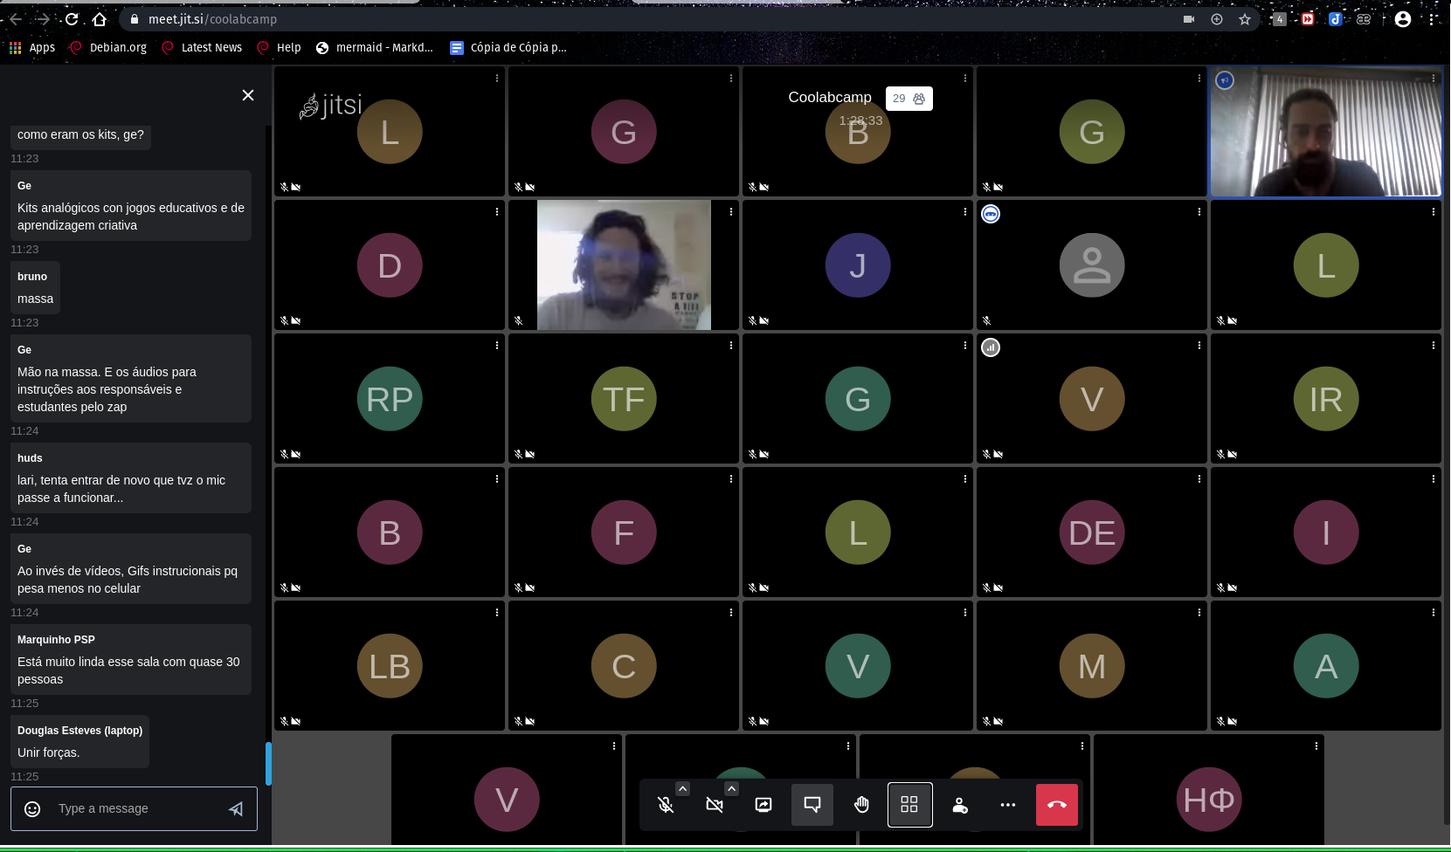Click the chat panel scrollbar thumb

click(x=268, y=764)
